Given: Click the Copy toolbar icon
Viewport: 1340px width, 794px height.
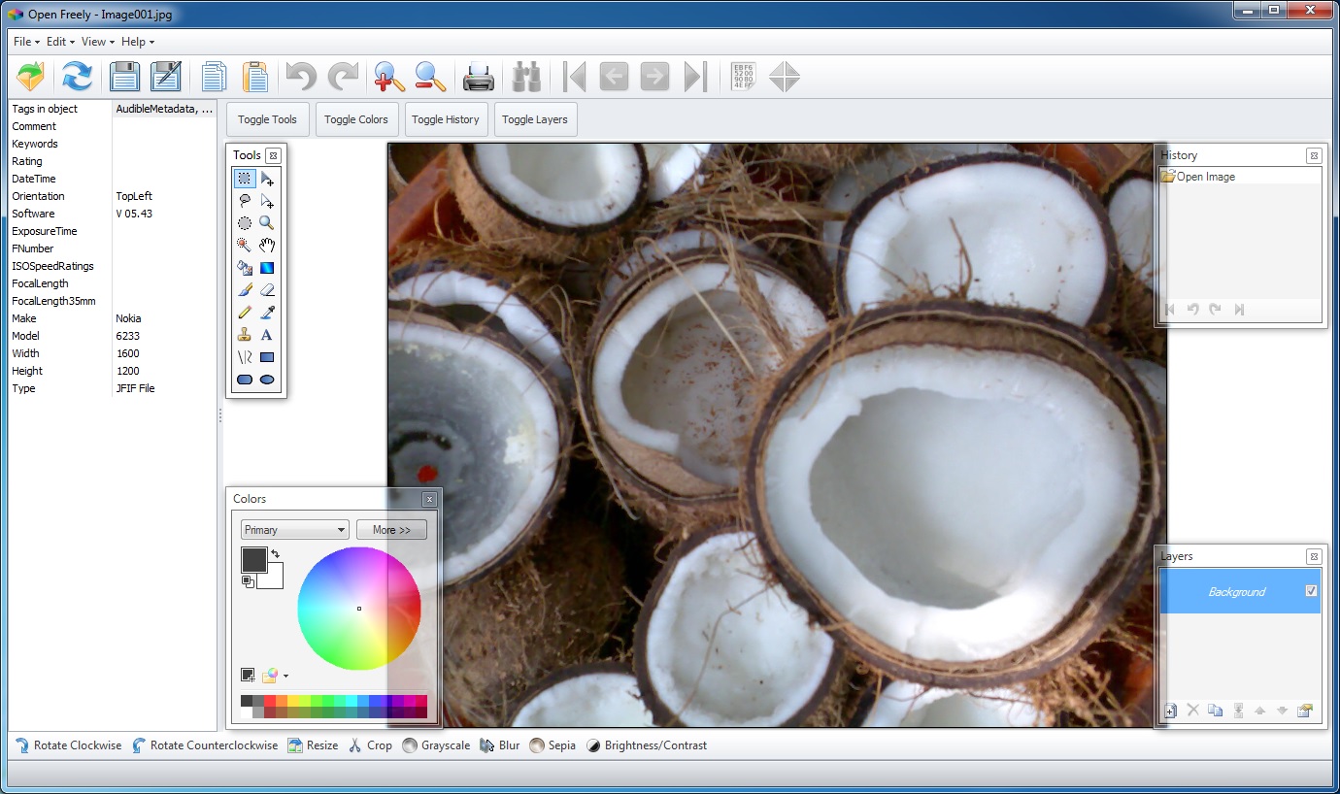Looking at the screenshot, I should [x=213, y=76].
